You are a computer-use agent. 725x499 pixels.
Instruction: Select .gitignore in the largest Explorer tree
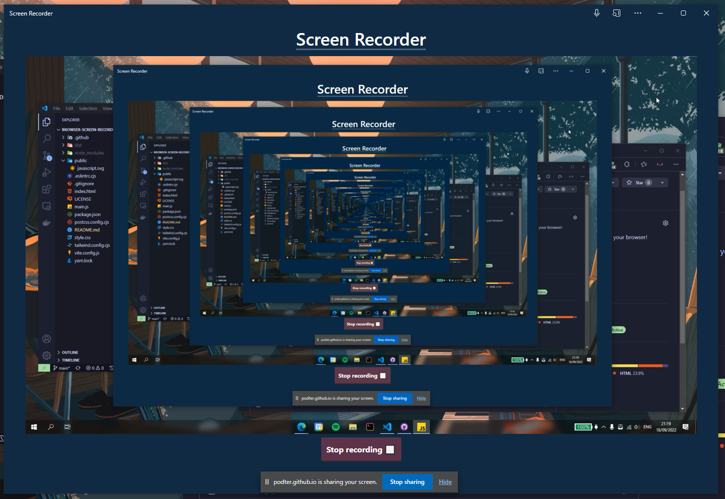coord(84,184)
